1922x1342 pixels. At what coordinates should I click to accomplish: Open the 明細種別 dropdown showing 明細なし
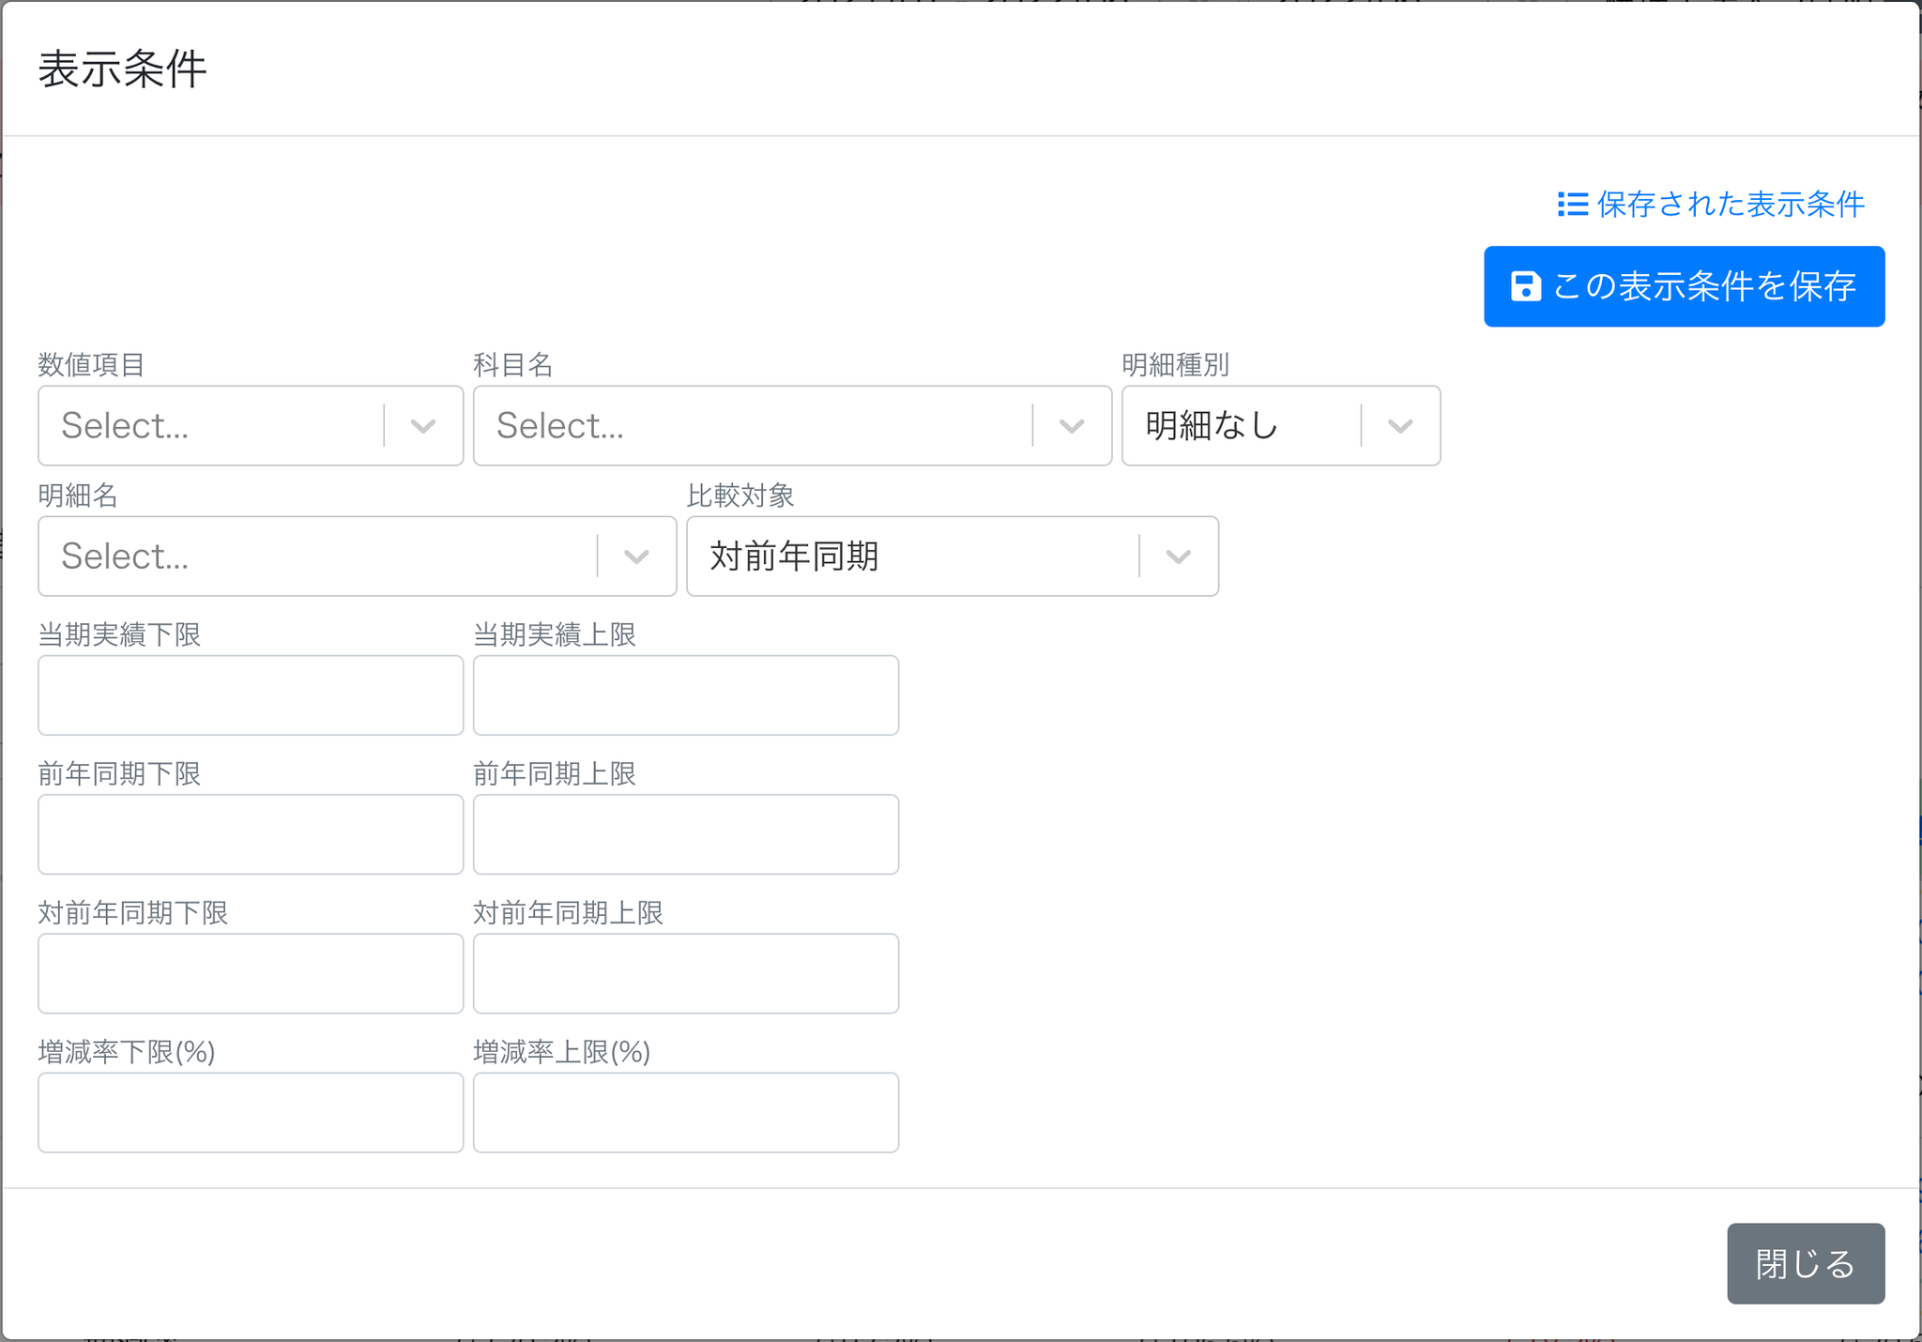click(1281, 425)
